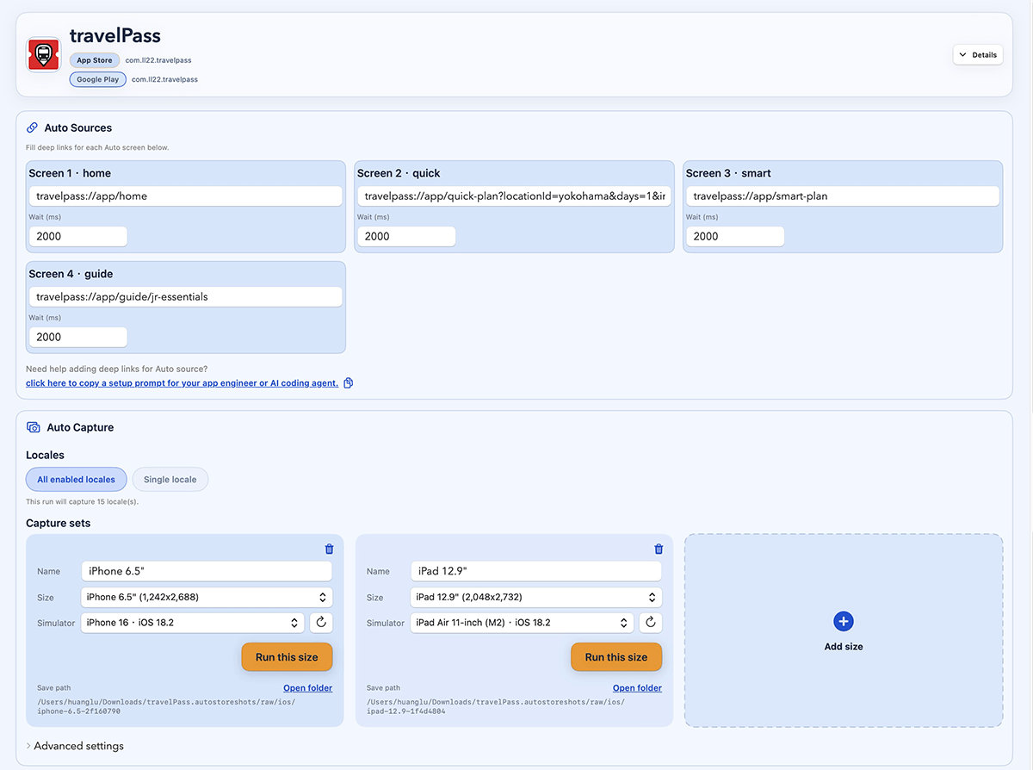Copy the setup prompt using the clipboard icon
This screenshot has height=770, width=1033.
[x=349, y=383]
